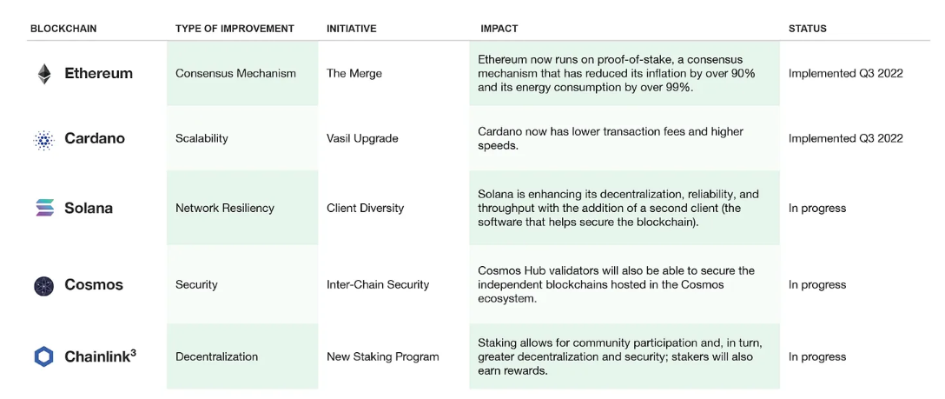
Task: Click the Network Resiliency cell
Action: (225, 209)
